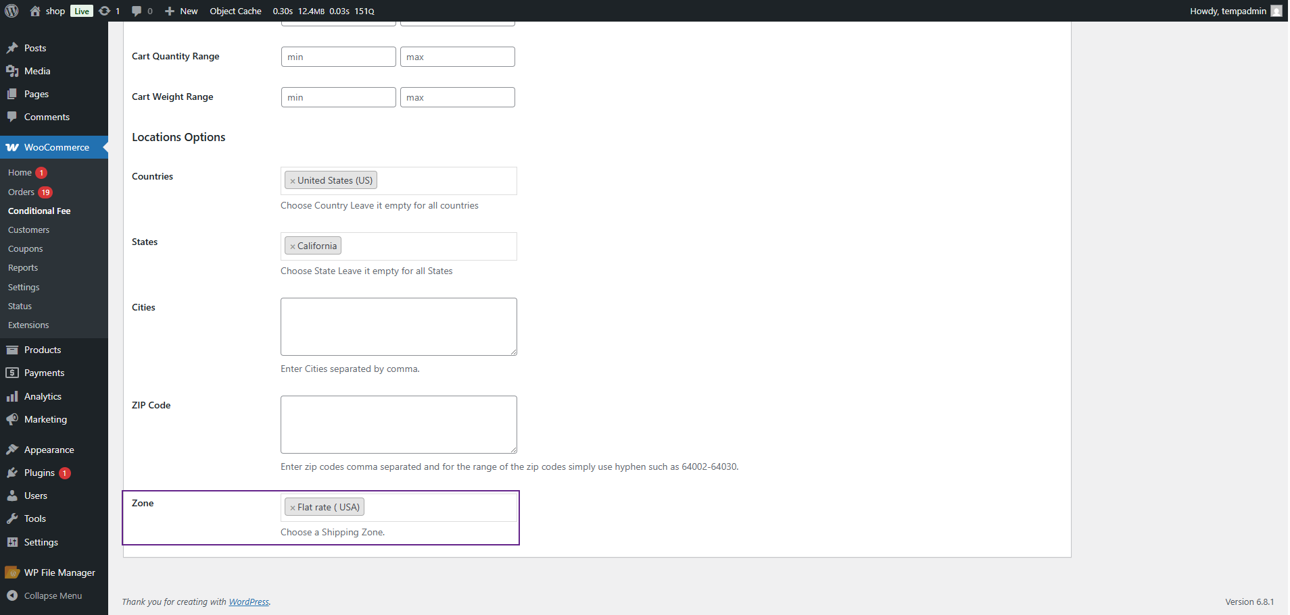
Task: Click the Marketing megaphone icon
Action: tap(12, 419)
